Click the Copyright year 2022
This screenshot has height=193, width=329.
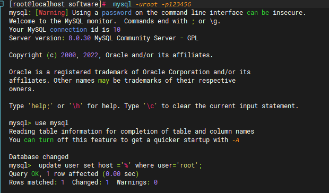(91, 55)
